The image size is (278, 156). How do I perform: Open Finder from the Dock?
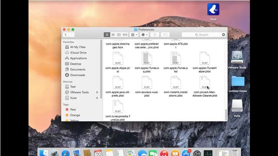click(x=43, y=153)
